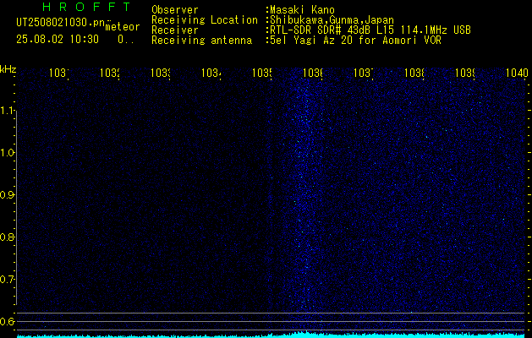Click the 1031 time axis marker
532x338 pixels.
tap(59, 73)
